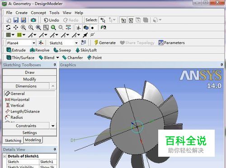Open the Settings toolbox
Image resolution: width=226 pixels, height=168 pixels.
click(29, 133)
